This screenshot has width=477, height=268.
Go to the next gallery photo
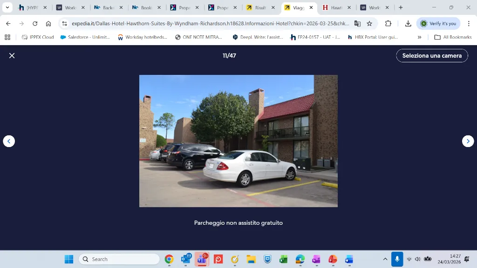tap(468, 141)
